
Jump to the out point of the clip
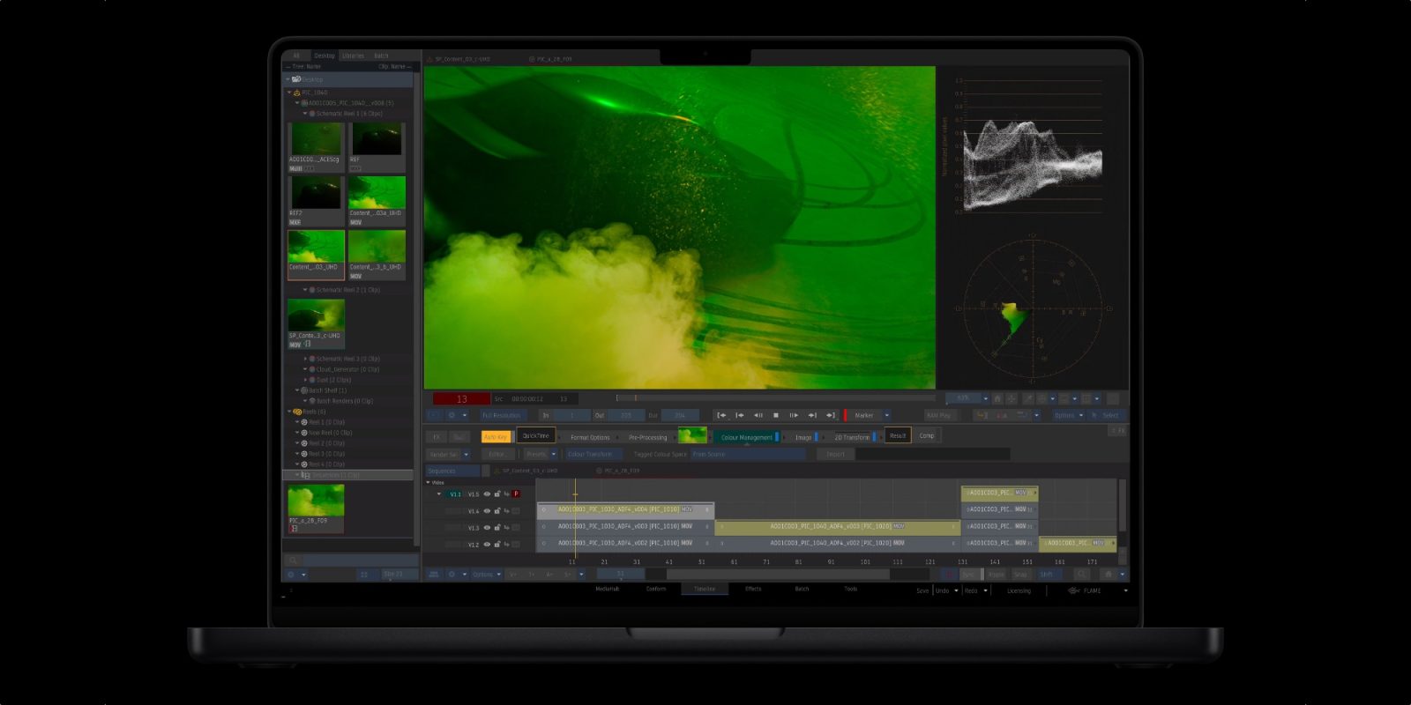(x=830, y=415)
